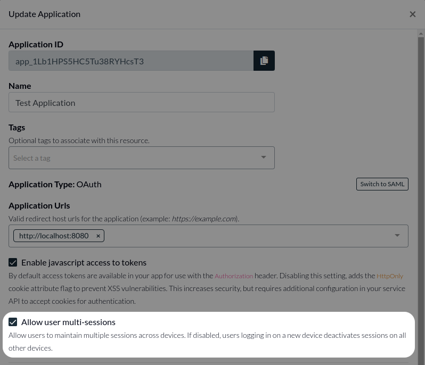
Task: Remove the http://localhost:8080 URL chip
Action: coord(98,236)
